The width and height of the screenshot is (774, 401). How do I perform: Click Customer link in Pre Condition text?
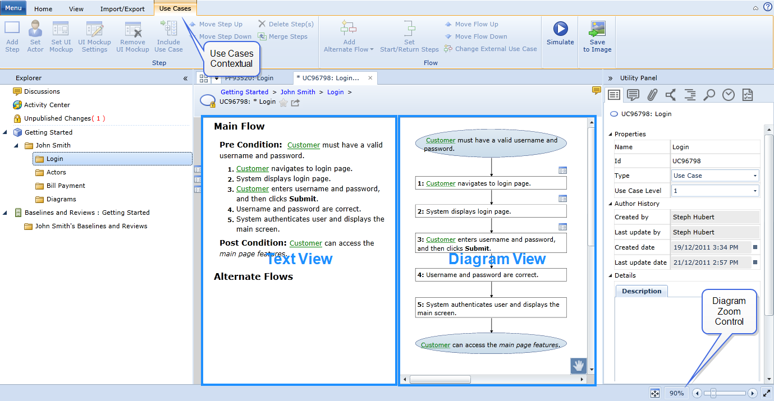[303, 145]
